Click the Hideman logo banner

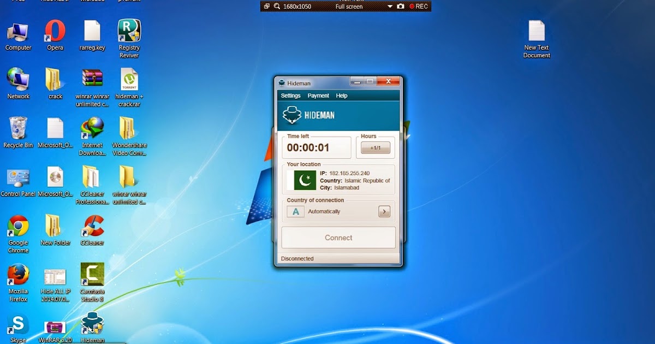tap(338, 115)
